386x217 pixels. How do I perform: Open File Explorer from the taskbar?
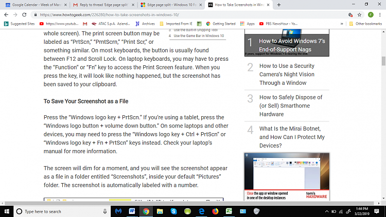[160, 211]
